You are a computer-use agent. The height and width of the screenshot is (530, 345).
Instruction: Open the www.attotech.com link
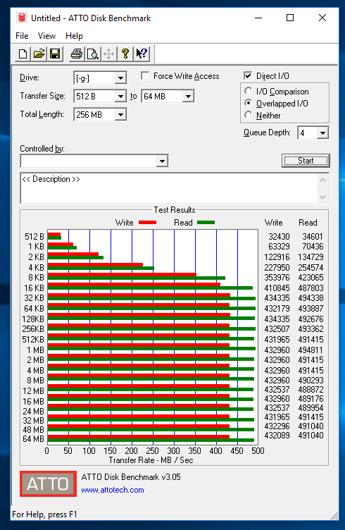pos(113,490)
